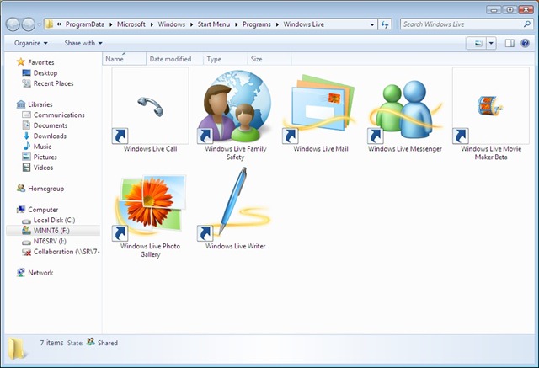539x368 pixels.
Task: Open Local Disk (C:)
Action: (x=54, y=220)
